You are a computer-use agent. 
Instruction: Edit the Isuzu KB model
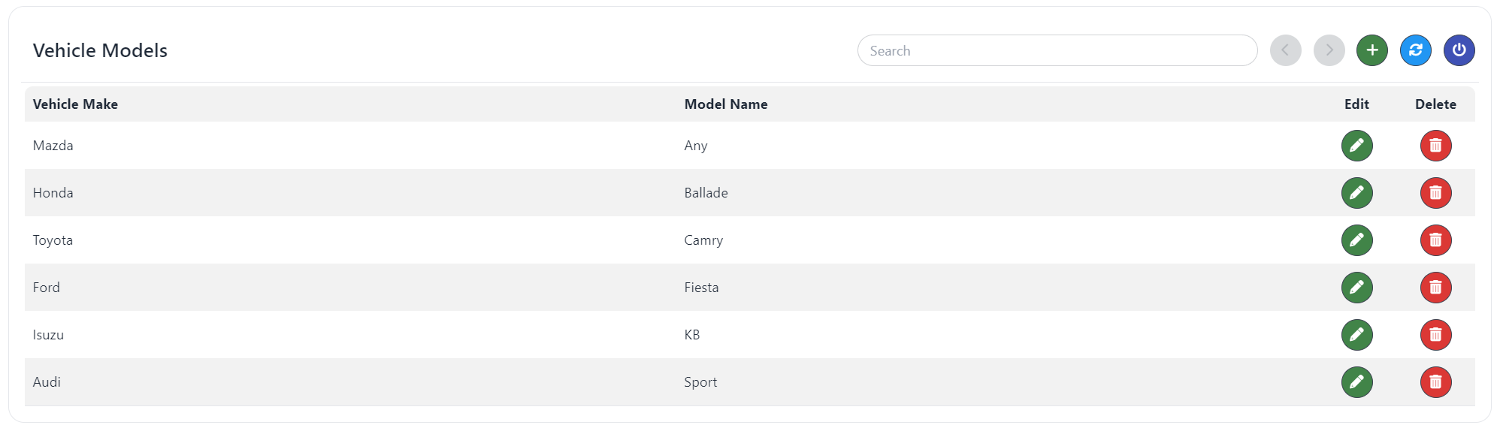pyautogui.click(x=1356, y=335)
